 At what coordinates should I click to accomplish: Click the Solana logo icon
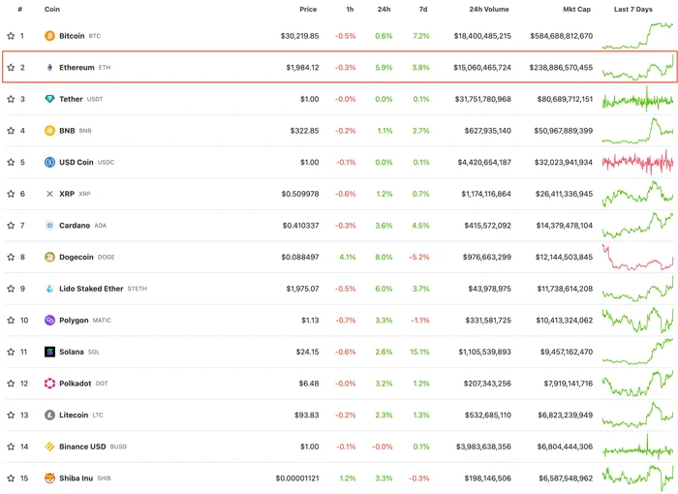coord(49,352)
